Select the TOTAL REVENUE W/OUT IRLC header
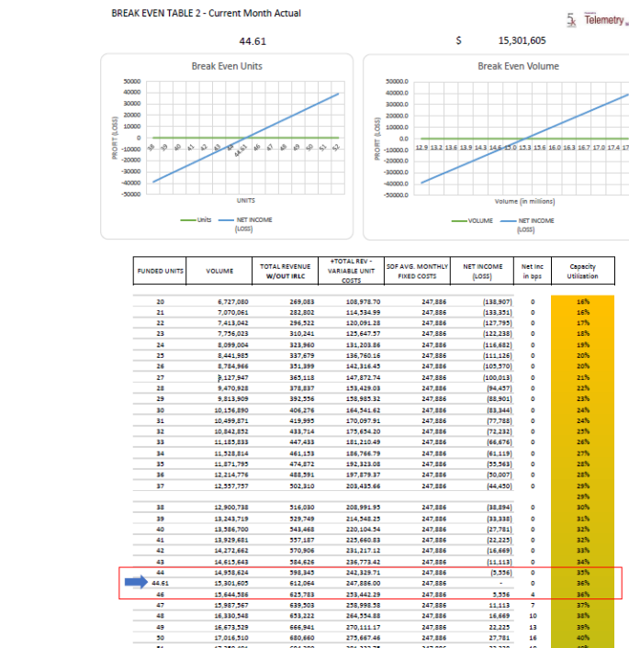 pos(283,272)
